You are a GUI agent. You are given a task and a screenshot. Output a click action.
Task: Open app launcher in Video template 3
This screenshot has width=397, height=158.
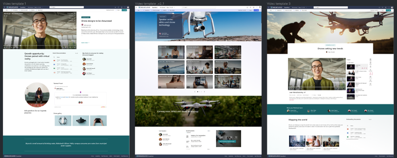click(268, 8)
